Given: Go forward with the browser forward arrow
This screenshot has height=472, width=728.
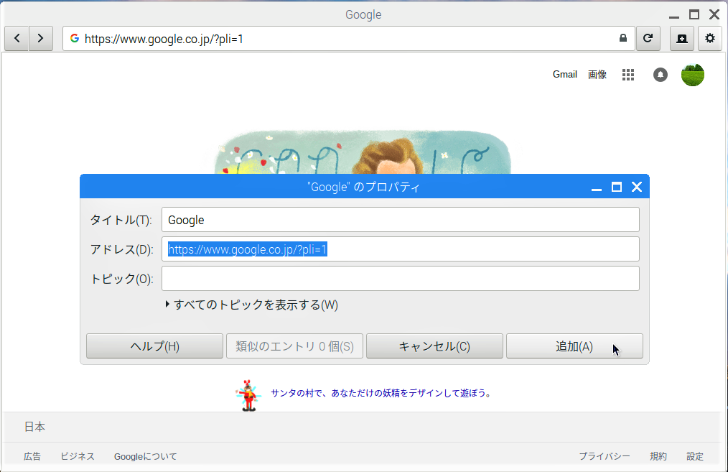Looking at the screenshot, I should (41, 39).
